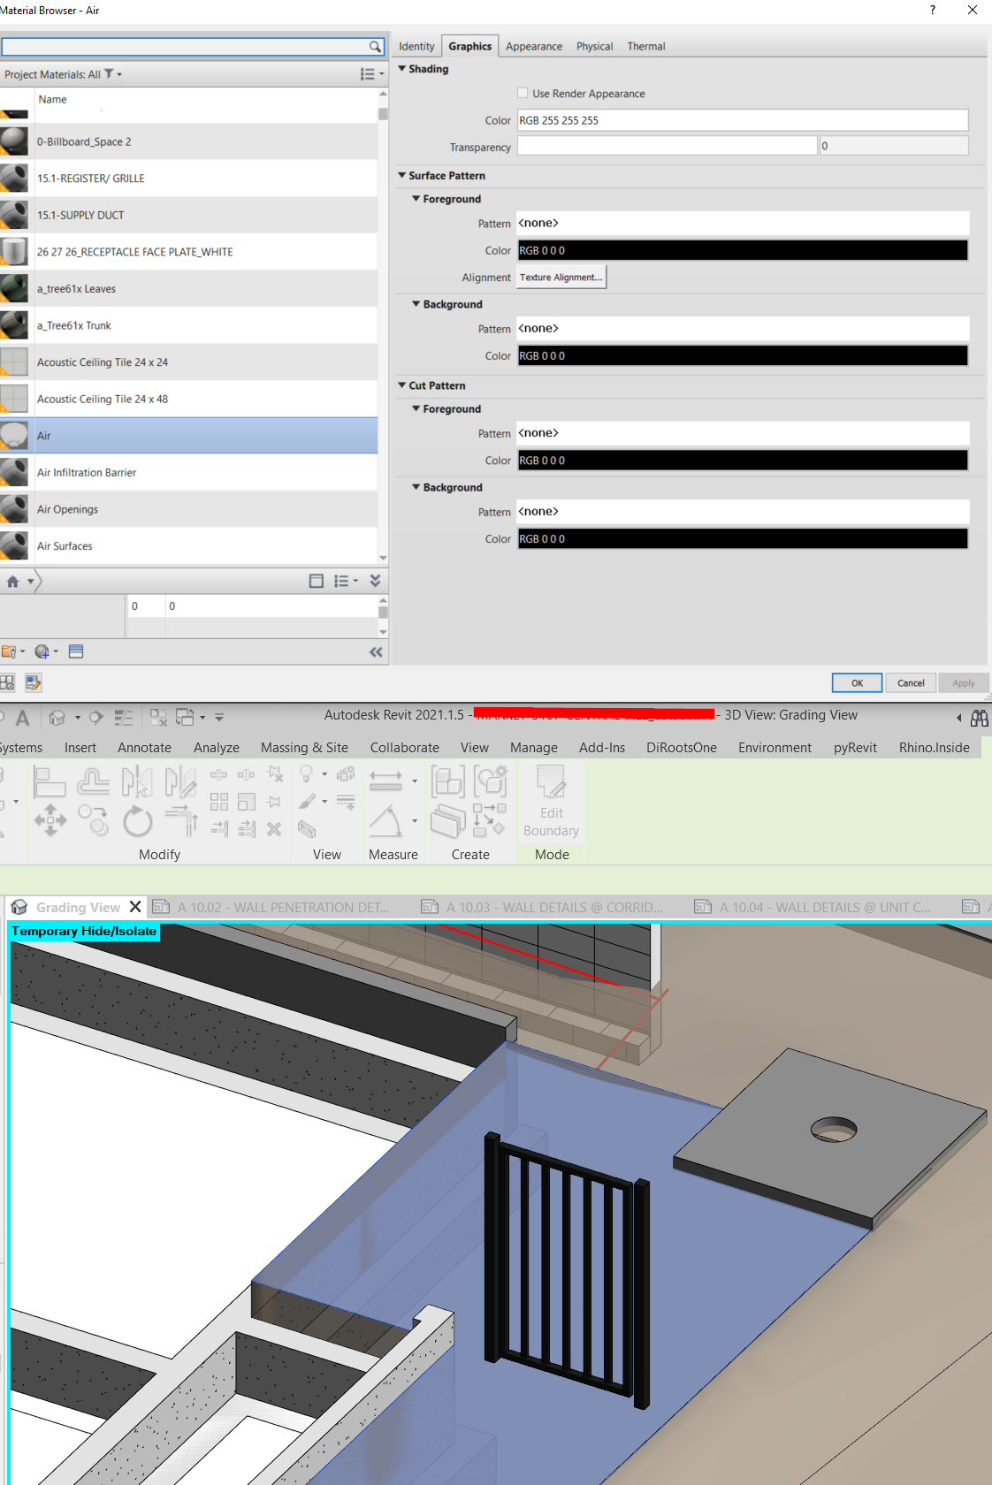The width and height of the screenshot is (992, 1485).
Task: Select the Rotate tool in Modify panel
Action: pyautogui.click(x=137, y=821)
